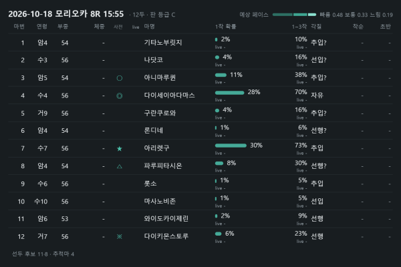Select horse name 기타노부릿지
This screenshot has width=401, height=267.
tap(163, 43)
